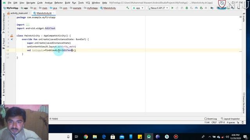Click the Debug app bug icon
Screen dimensions: 250x140
pos(187,8)
